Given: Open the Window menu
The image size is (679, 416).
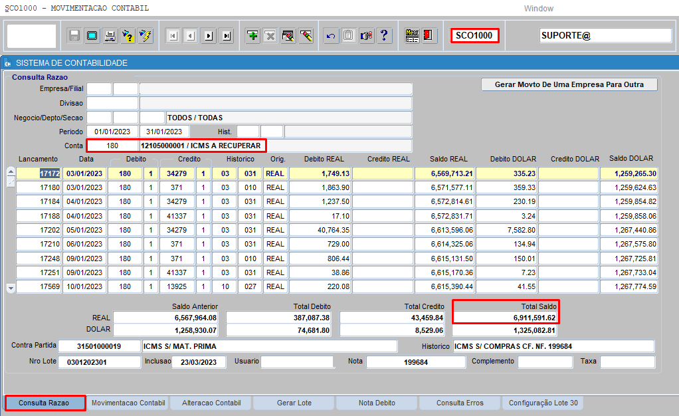Looking at the screenshot, I should [x=539, y=8].
